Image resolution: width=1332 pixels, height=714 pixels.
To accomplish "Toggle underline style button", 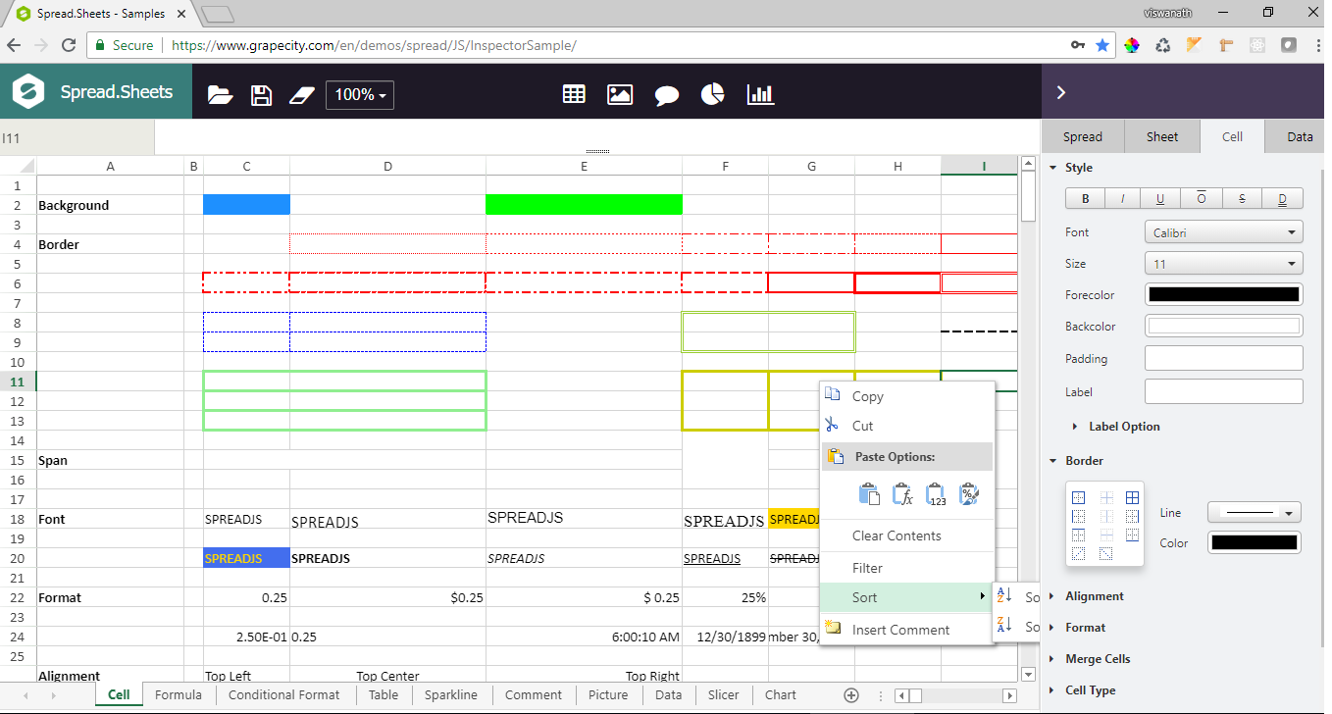I will 1160,199.
